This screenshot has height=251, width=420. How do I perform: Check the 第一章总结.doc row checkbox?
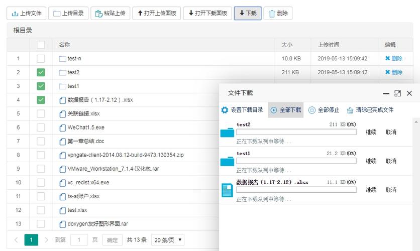41,141
